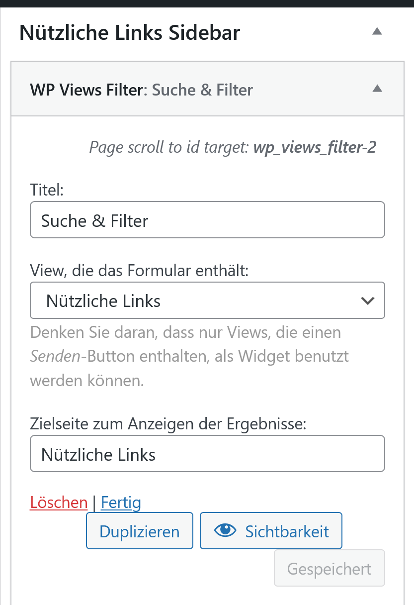The image size is (414, 605).
Task: Click the eye icon on Sichtbarkeit
Action: 226,531
